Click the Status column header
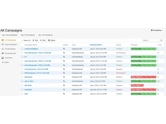 119,45
